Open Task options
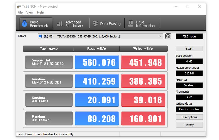 [x=189, y=117]
